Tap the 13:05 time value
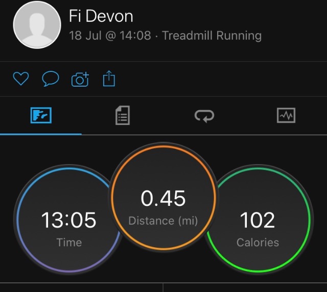Viewport: 327px width, 292px height. click(68, 220)
